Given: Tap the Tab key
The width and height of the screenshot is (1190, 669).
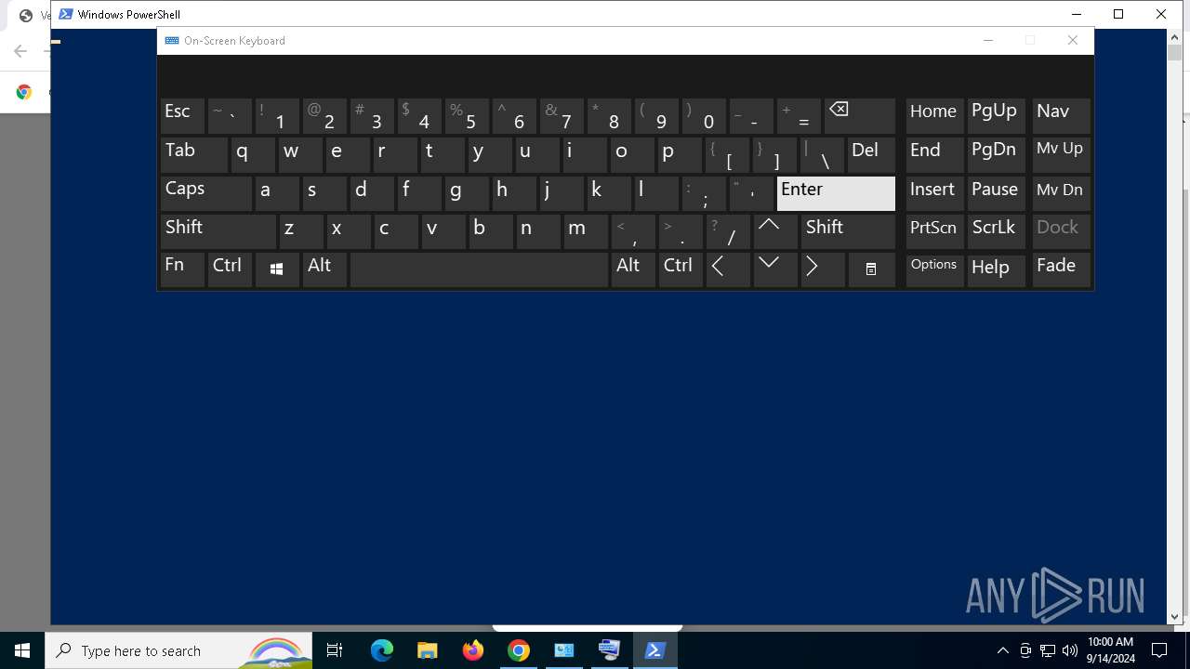Looking at the screenshot, I should coord(193,155).
